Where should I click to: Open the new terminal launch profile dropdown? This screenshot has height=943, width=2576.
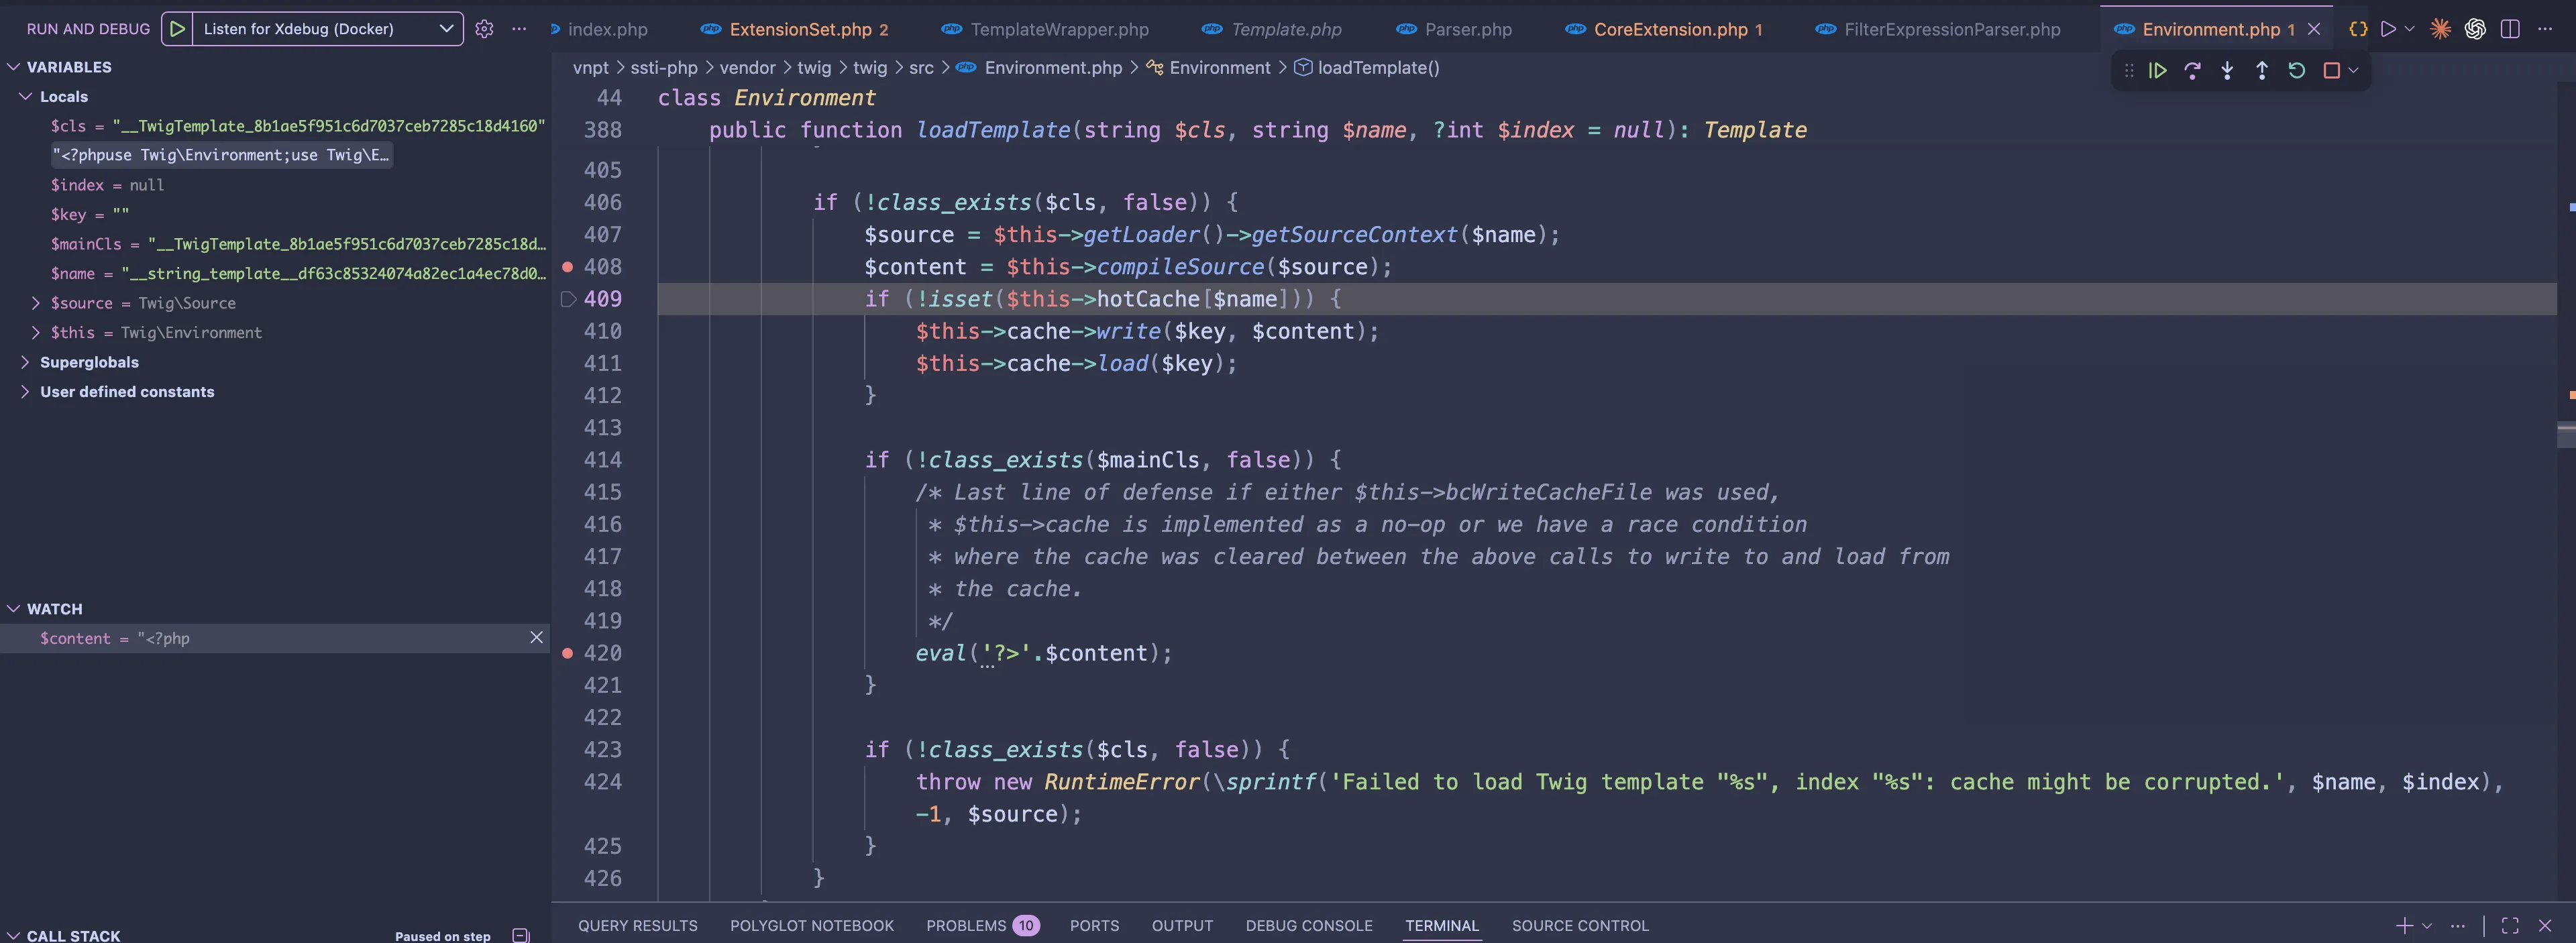(x=2427, y=926)
